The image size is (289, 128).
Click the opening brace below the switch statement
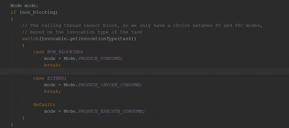coord(23,45)
